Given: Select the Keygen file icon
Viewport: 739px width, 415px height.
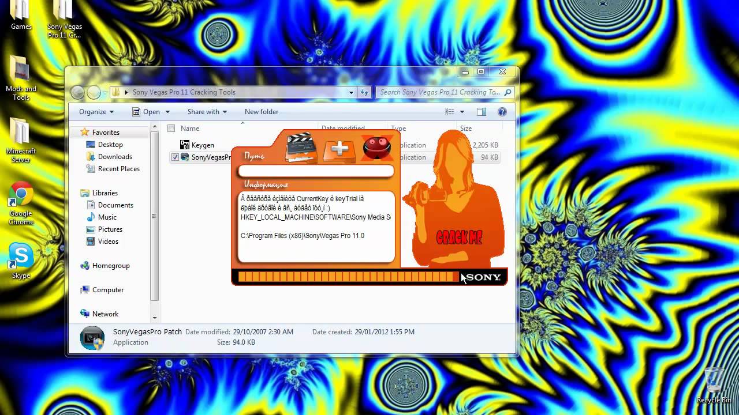Looking at the screenshot, I should [185, 145].
